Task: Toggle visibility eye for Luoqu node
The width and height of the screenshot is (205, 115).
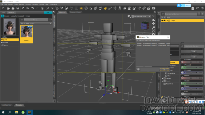Action: [162, 21]
